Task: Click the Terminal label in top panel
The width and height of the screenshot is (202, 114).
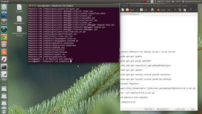Action: 5,1
